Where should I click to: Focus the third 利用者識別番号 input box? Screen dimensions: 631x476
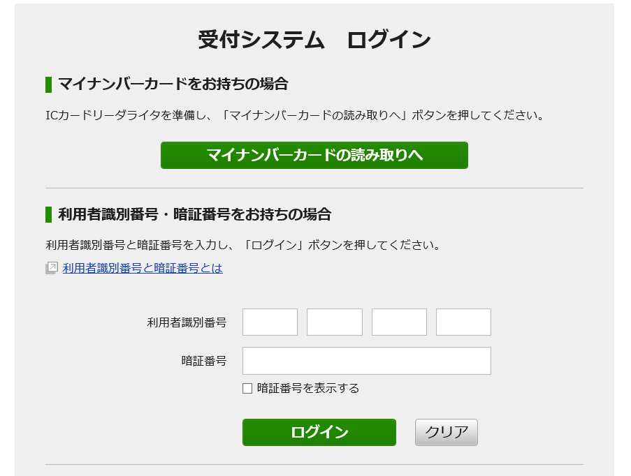(x=399, y=322)
